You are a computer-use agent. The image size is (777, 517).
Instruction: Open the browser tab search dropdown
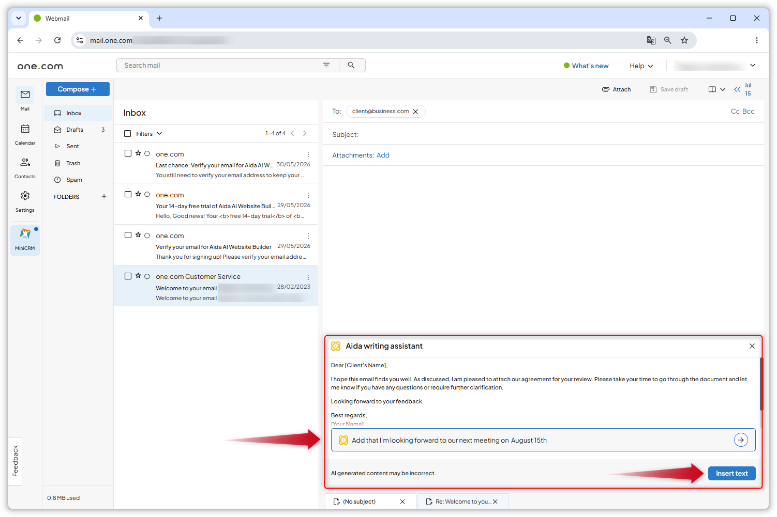[x=19, y=18]
